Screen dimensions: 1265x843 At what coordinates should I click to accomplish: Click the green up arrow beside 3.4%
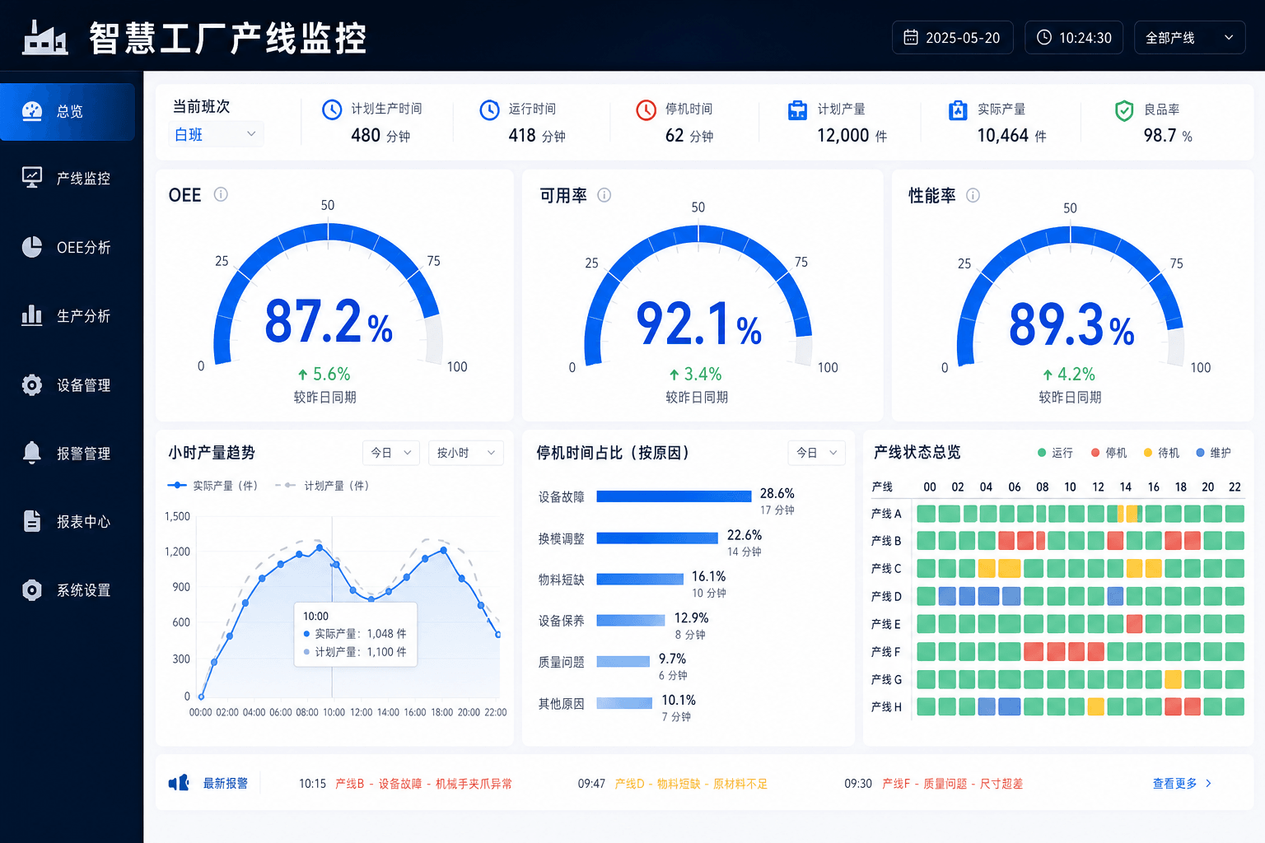675,375
